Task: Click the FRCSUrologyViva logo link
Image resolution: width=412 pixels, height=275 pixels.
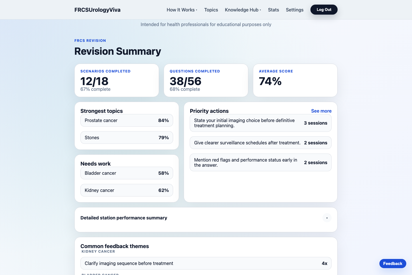Action: click(97, 10)
